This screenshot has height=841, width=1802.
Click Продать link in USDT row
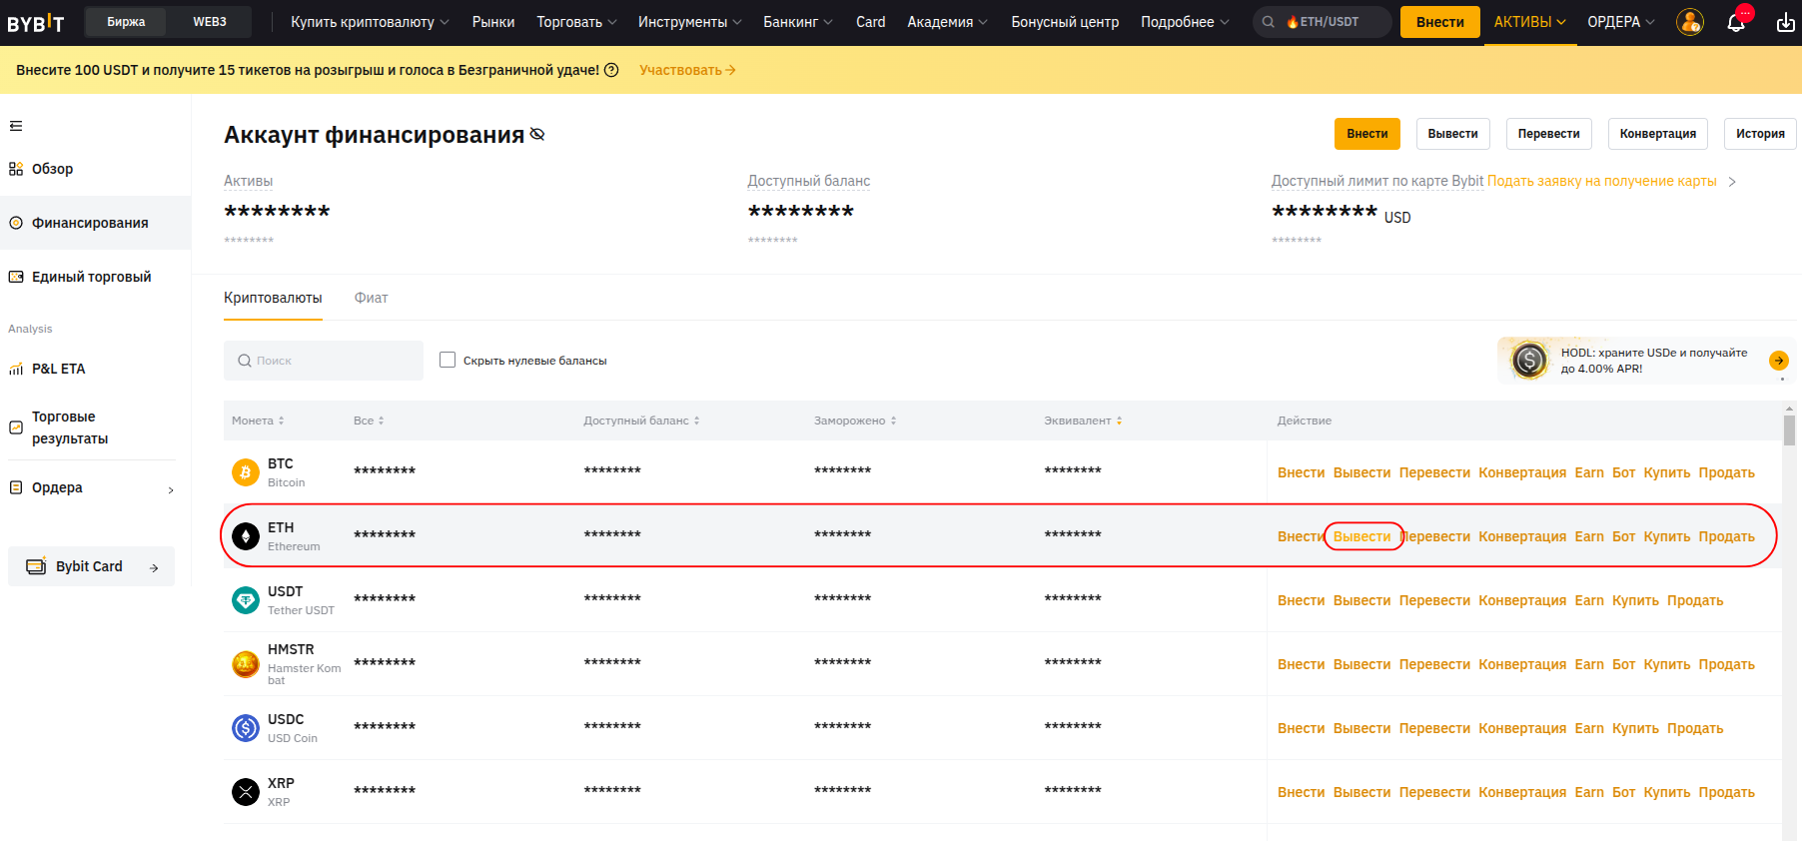[x=1695, y=600]
